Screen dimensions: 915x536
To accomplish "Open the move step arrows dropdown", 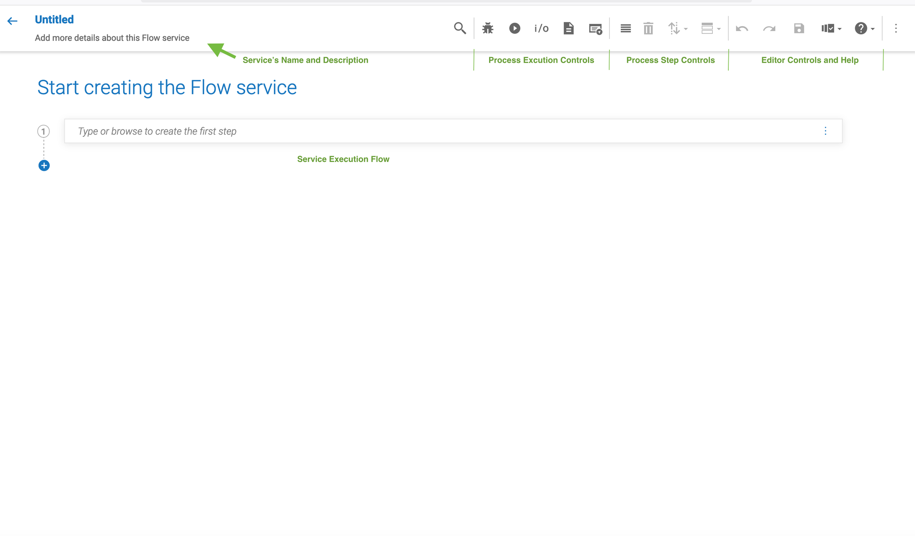I will [678, 28].
